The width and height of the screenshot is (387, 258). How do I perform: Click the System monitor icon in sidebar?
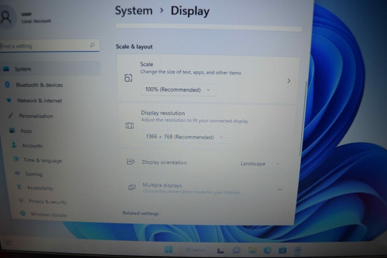coord(6,69)
